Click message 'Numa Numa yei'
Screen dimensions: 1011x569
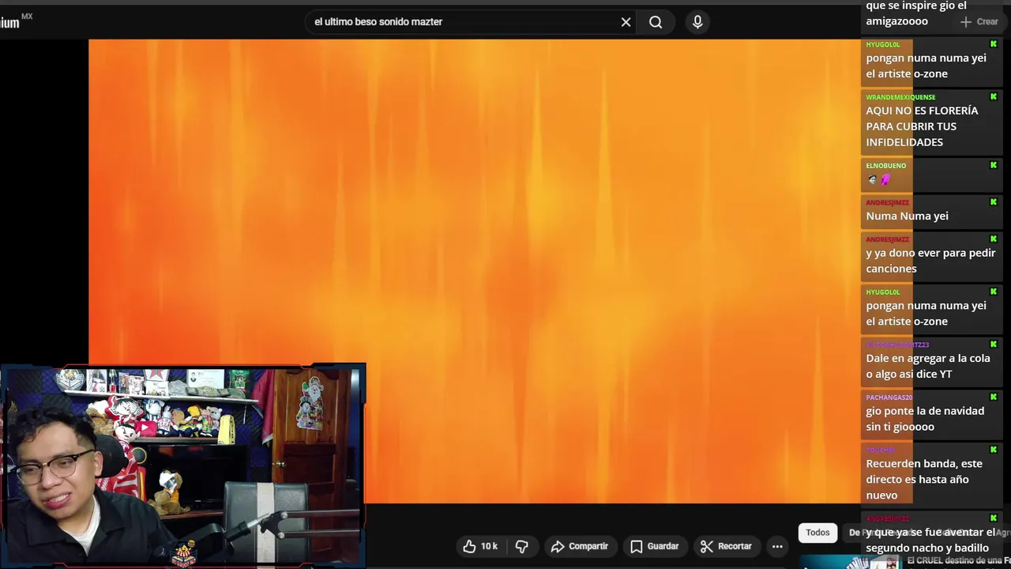(x=907, y=216)
